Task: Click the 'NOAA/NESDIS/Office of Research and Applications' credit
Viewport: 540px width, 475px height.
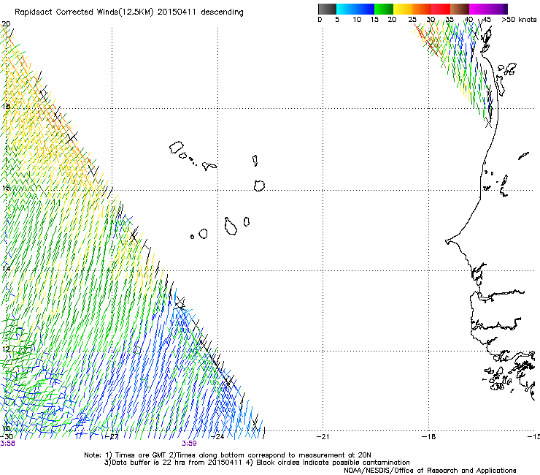Action: click(430, 471)
